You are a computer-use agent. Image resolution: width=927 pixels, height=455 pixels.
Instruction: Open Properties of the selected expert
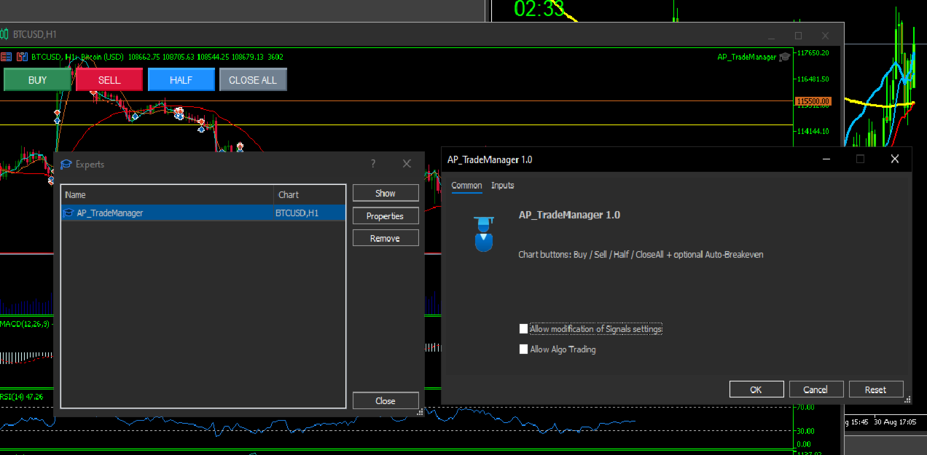click(386, 216)
